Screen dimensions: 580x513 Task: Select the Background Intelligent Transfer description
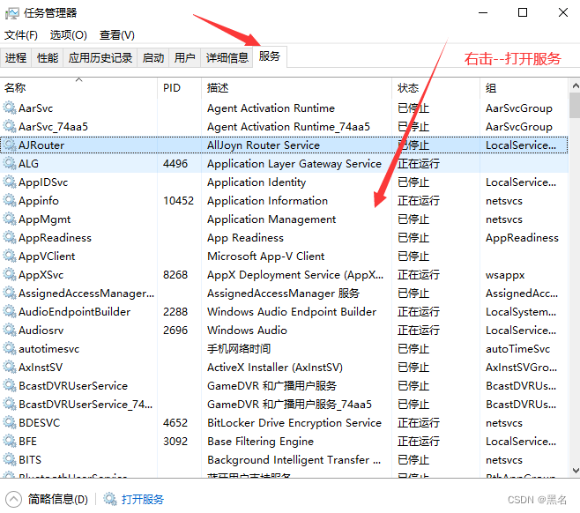pos(294,459)
